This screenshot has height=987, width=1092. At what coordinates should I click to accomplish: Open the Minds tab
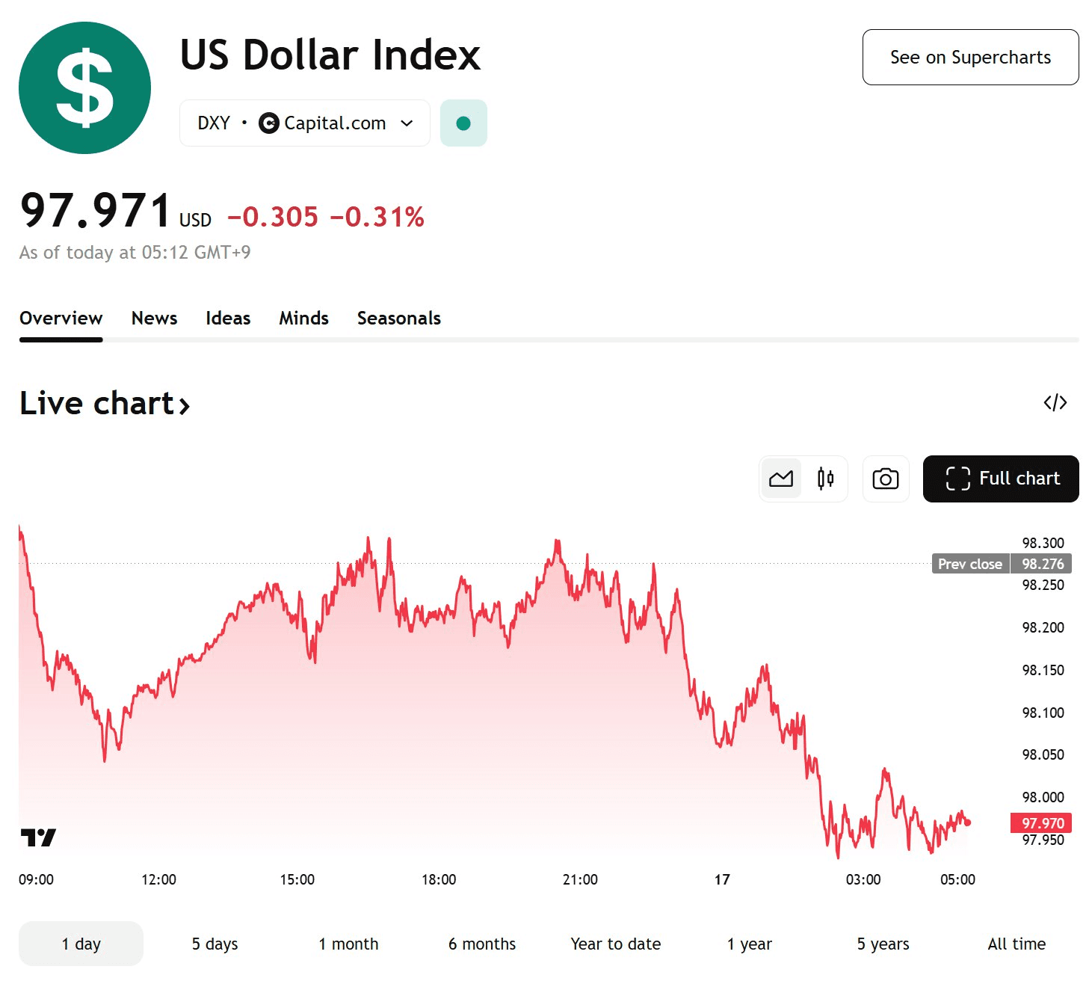(303, 319)
